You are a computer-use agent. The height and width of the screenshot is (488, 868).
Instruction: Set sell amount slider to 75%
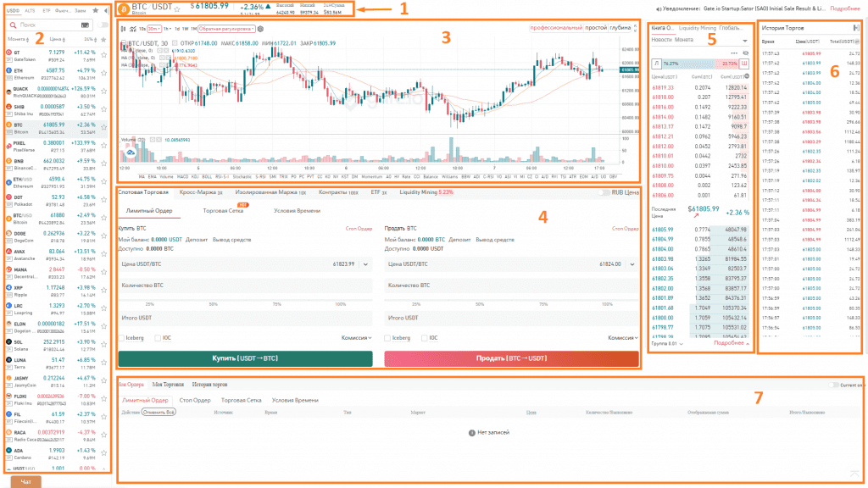point(543,304)
